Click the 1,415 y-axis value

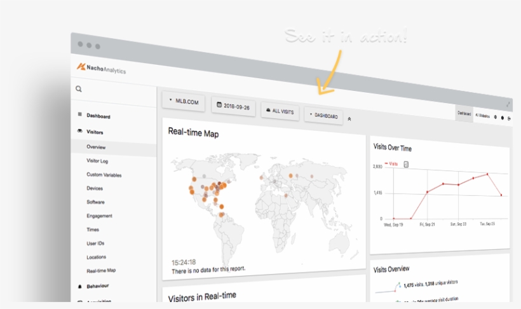pyautogui.click(x=378, y=193)
